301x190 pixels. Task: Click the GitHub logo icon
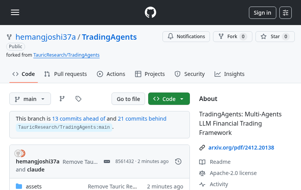pyautogui.click(x=150, y=12)
